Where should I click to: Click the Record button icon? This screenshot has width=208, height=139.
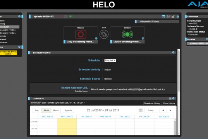(81, 34)
